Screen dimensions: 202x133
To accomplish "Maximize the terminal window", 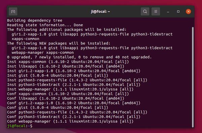I will (x=178, y=11).
